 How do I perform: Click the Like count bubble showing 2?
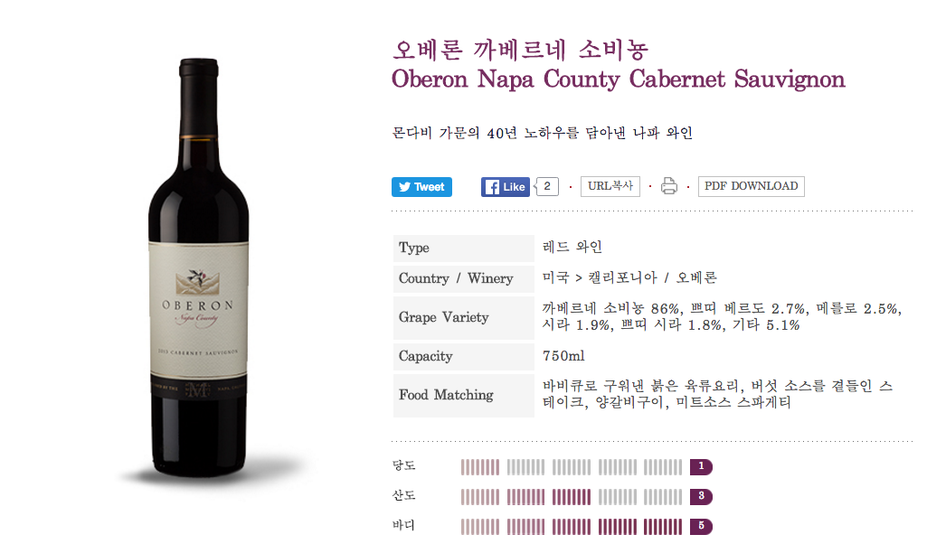click(x=547, y=187)
